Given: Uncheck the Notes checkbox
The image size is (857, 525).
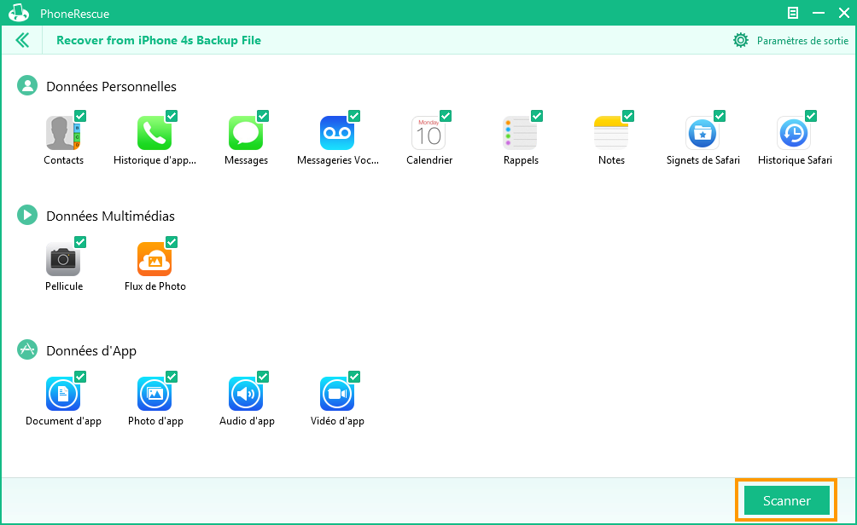Looking at the screenshot, I should point(628,116).
